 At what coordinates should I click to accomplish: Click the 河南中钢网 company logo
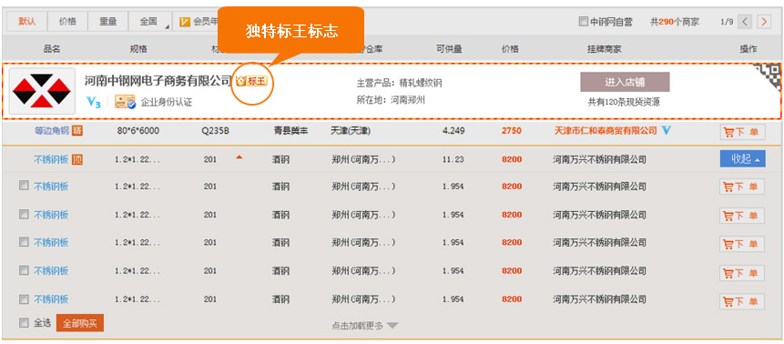click(x=42, y=90)
